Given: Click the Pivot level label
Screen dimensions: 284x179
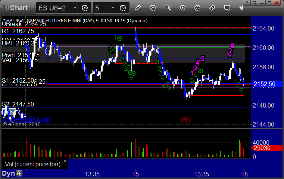Looking at the screenshot, I should [x=21, y=55].
